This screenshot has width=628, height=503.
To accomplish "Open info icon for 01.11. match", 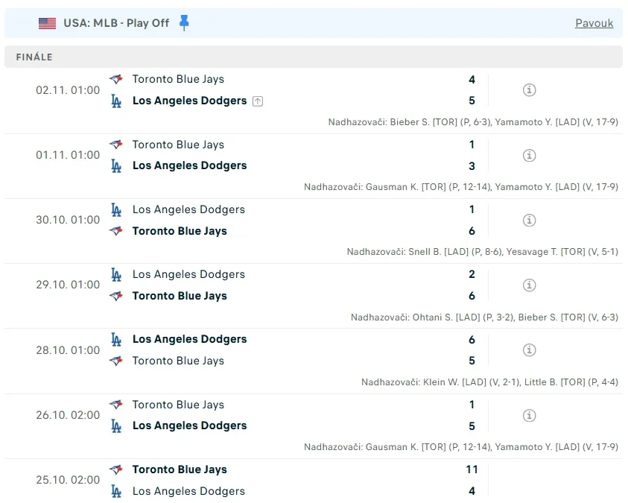I will click(x=530, y=155).
